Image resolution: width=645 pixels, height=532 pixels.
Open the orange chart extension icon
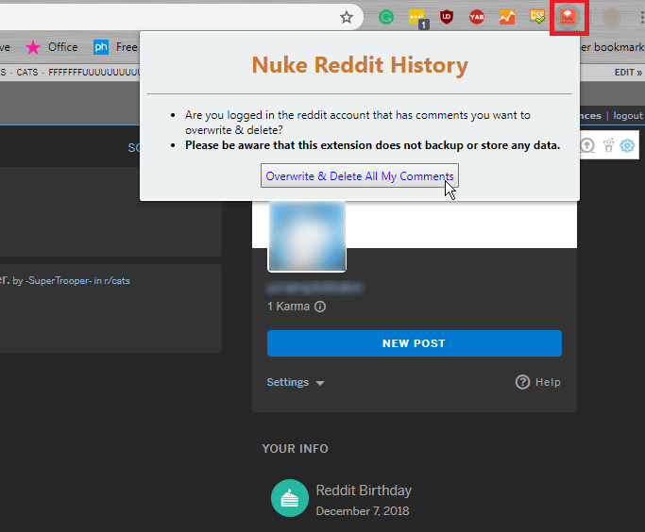[507, 17]
